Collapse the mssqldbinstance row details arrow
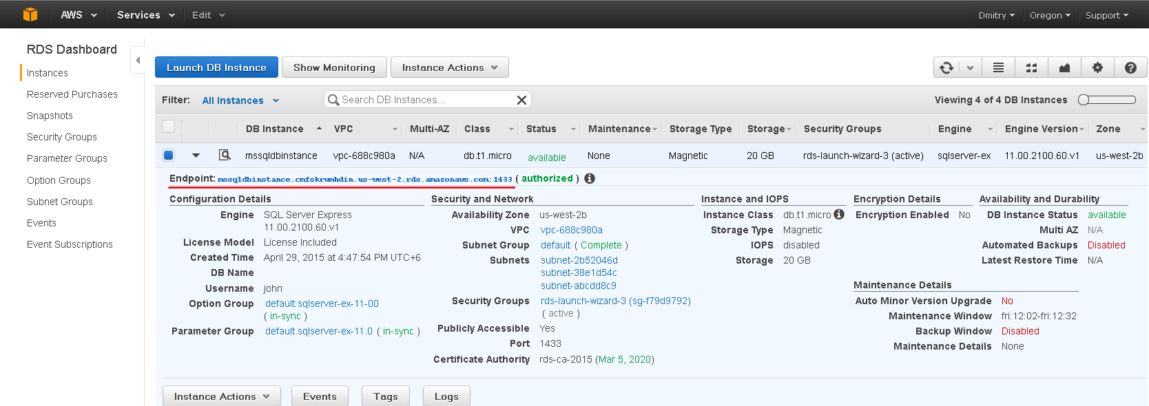 (196, 156)
